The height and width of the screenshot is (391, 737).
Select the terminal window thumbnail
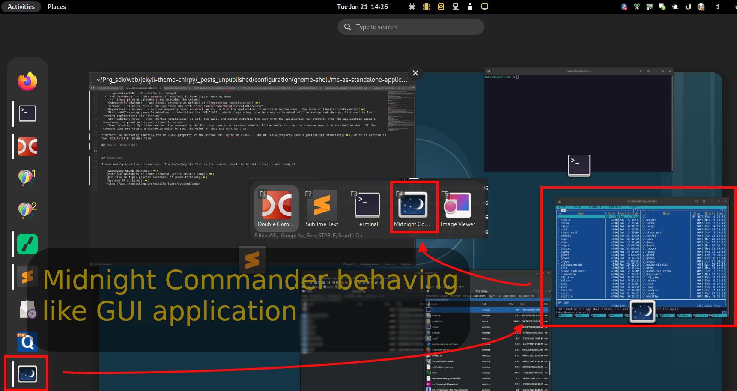point(579,119)
